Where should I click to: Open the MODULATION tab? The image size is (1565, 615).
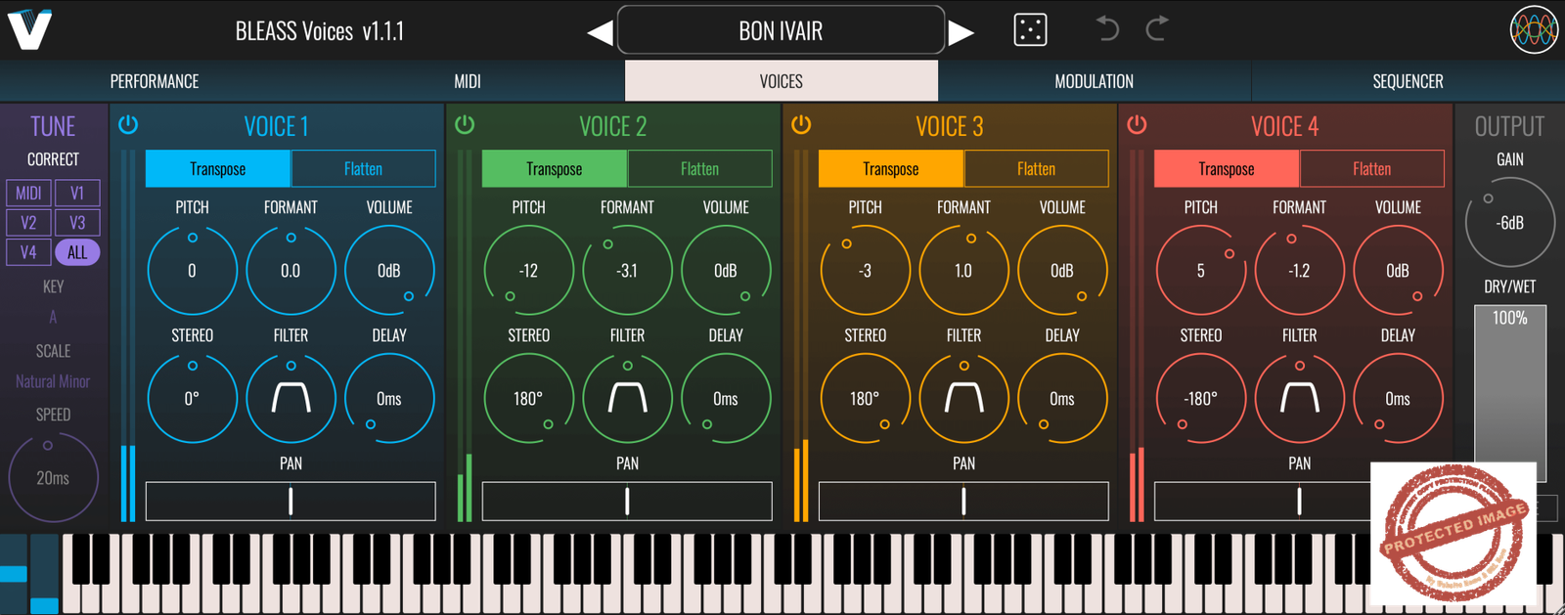1094,81
